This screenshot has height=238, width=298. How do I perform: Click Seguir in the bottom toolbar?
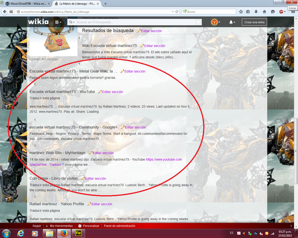(x=37, y=226)
